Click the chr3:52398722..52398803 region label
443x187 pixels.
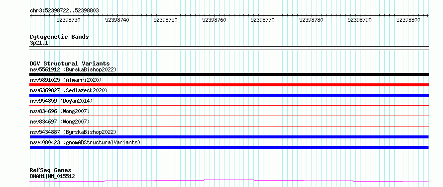point(64,11)
